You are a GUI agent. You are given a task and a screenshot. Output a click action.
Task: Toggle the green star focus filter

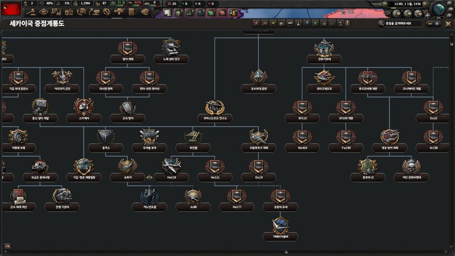[315, 23]
